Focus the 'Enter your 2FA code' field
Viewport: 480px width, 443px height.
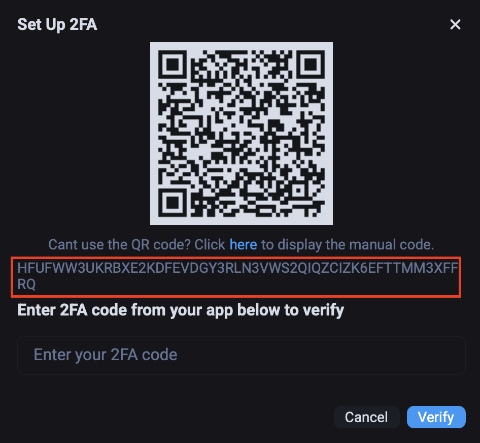[x=241, y=355]
